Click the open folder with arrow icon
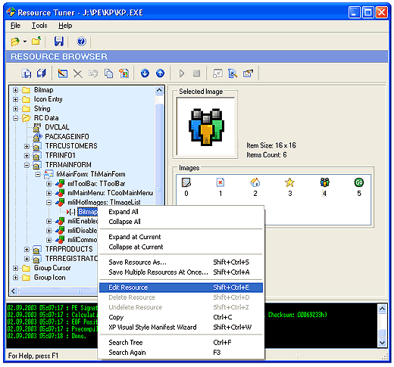Viewport: 394px width, 367px height. tap(36, 41)
